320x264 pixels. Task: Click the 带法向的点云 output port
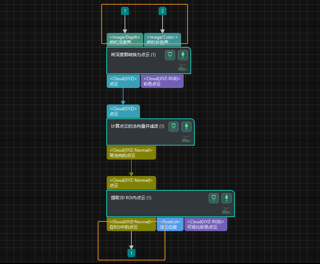pyautogui.click(x=131, y=153)
